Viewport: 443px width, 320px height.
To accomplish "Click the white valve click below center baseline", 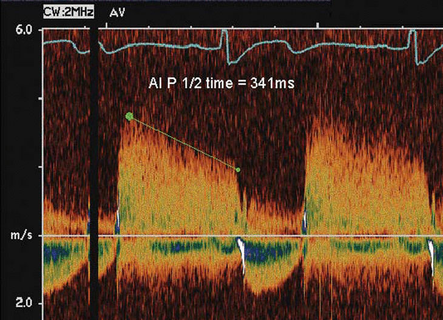I will [243, 247].
